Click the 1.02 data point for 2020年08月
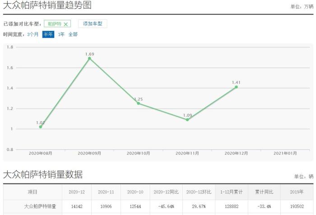316x215 pixels. pos(41,127)
